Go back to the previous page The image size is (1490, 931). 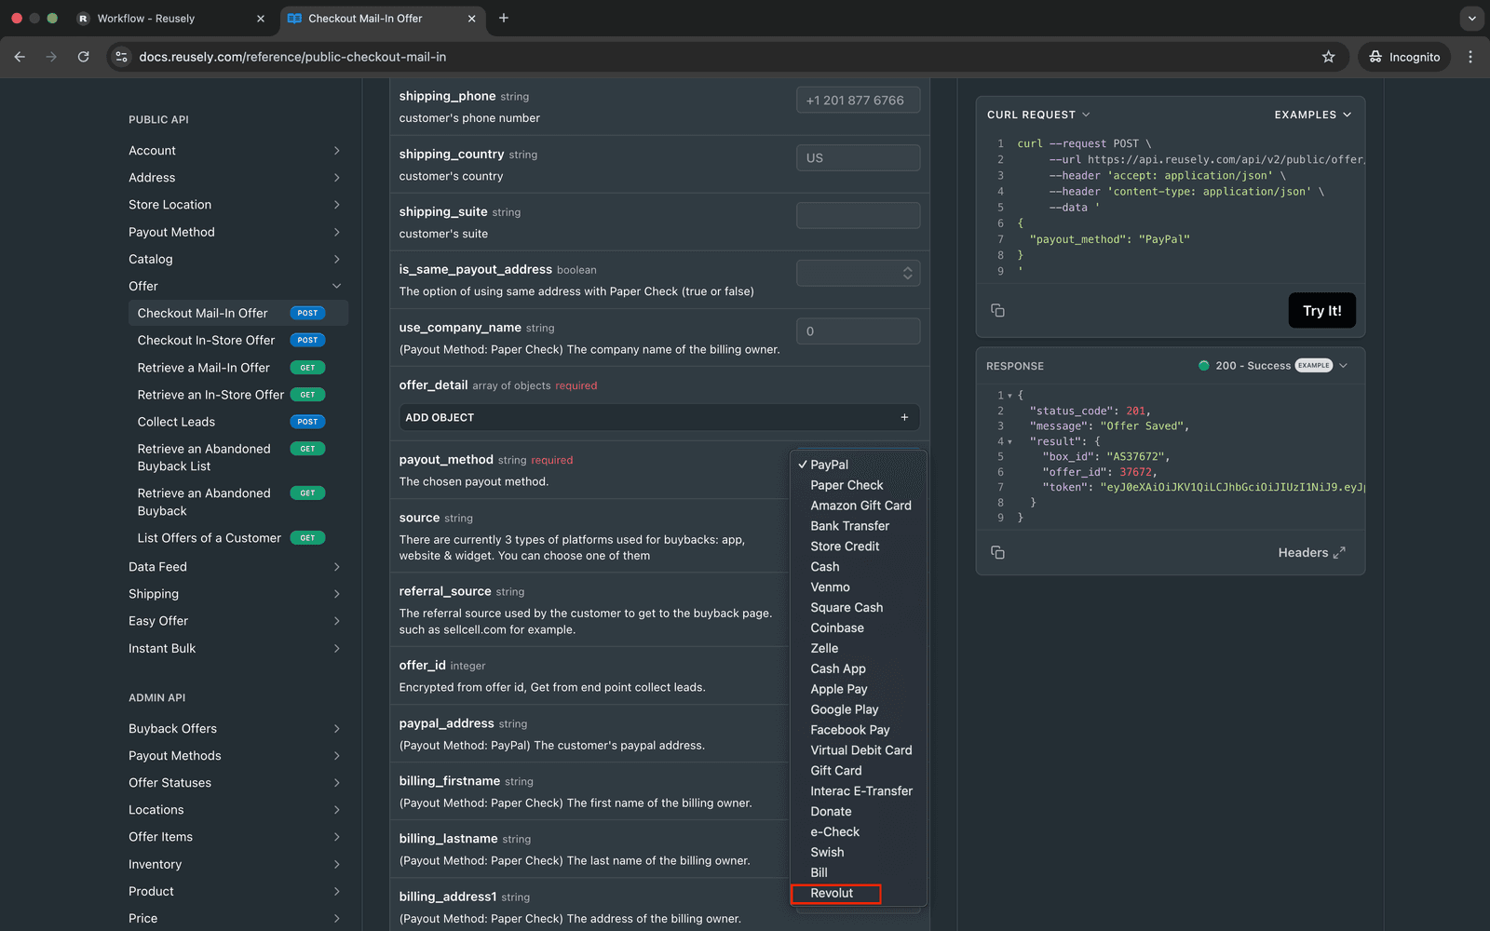tap(20, 57)
